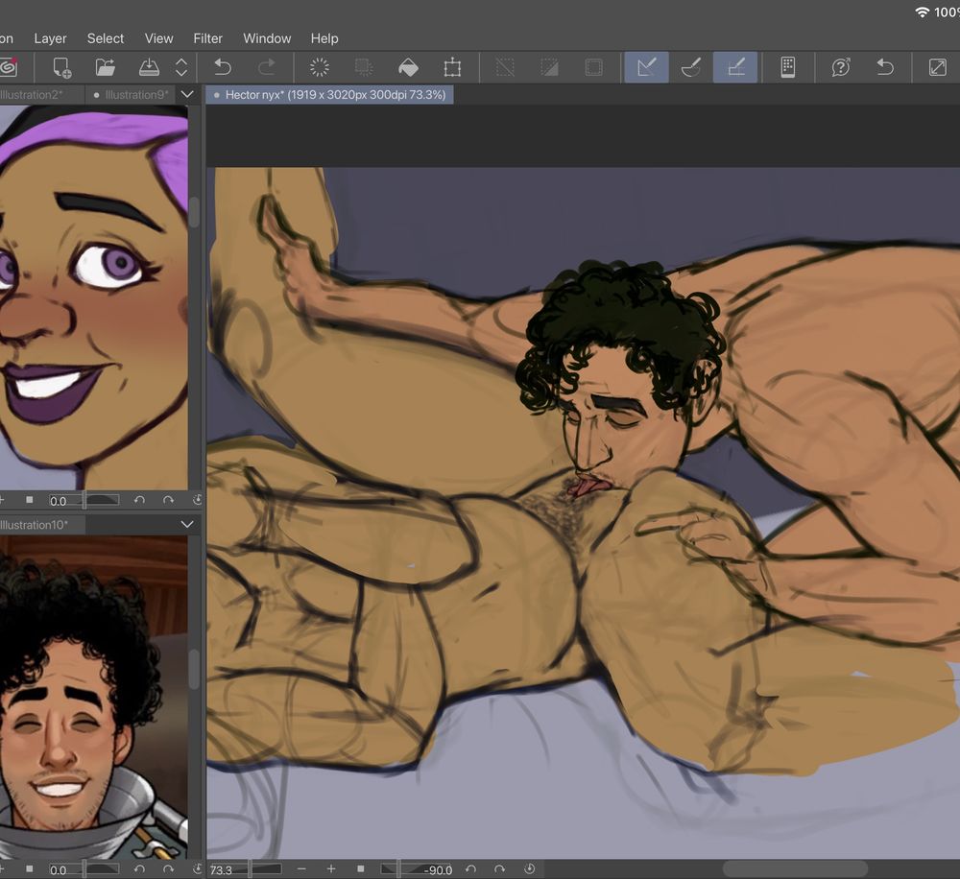Open the View menu
Screen dimensions: 960x879
click(158, 38)
